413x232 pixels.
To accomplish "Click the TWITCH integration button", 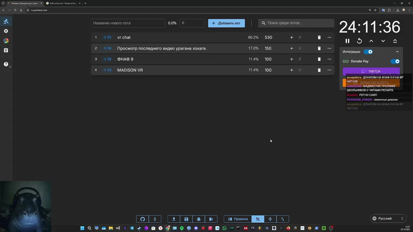I will coord(371,71).
